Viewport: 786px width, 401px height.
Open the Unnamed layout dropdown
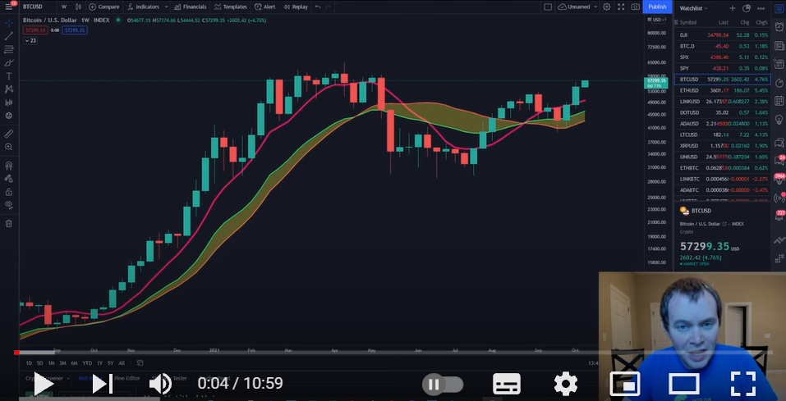[578, 7]
